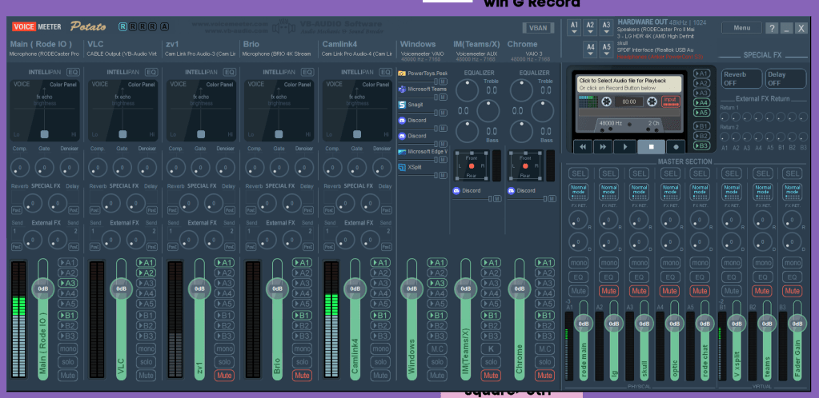Image resolution: width=819 pixels, height=398 pixels.
Task: Click the Front/Rear surround panner under IM(Teams/X)
Action: click(x=471, y=166)
